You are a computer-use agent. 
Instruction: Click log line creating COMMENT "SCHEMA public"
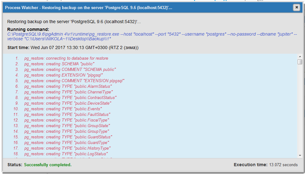(x=70, y=70)
